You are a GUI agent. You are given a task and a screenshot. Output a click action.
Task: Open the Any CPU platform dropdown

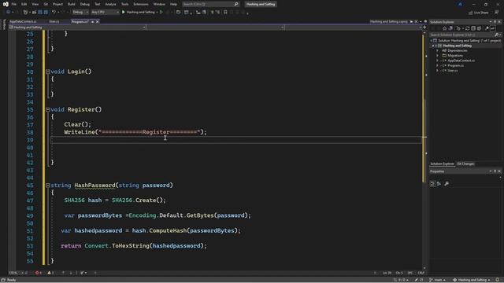(105, 13)
